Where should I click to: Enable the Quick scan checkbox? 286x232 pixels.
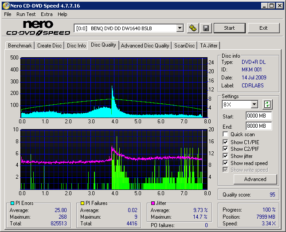tap(226, 134)
